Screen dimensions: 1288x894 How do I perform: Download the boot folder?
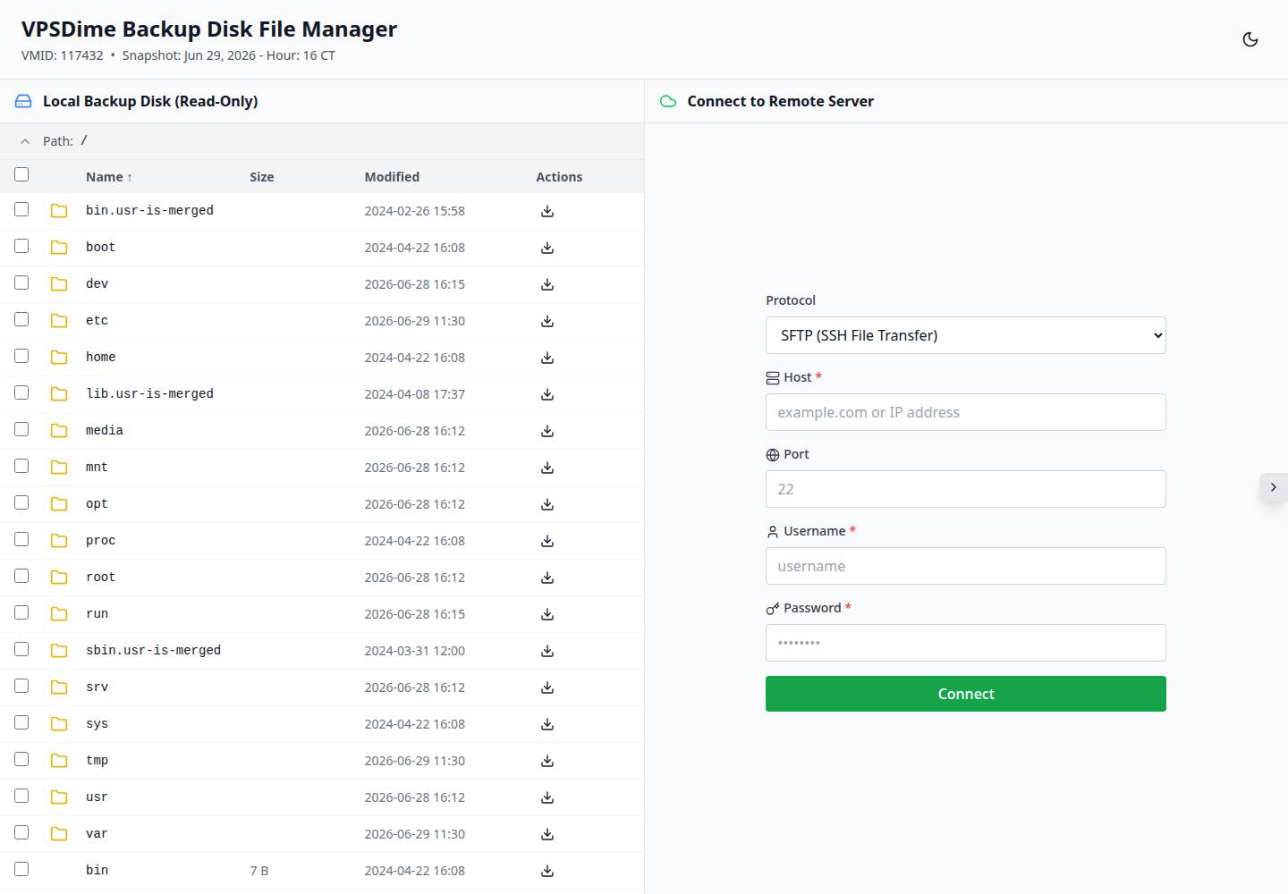click(547, 248)
